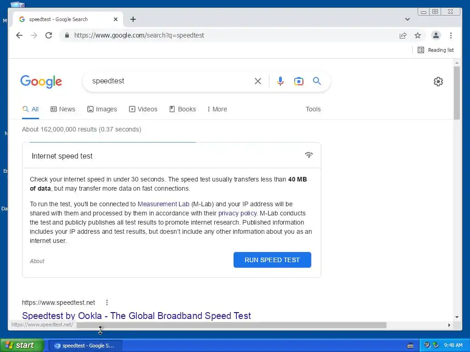Click the taskbar keyboard icon

tap(410, 346)
